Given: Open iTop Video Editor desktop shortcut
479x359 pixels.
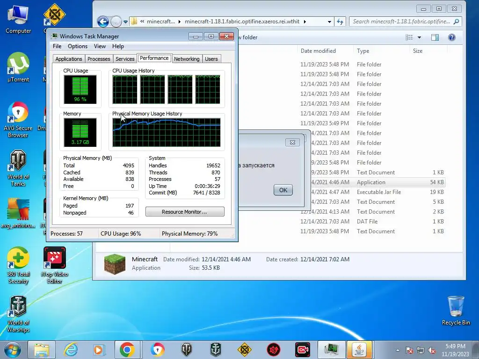Looking at the screenshot, I should coord(55,265).
